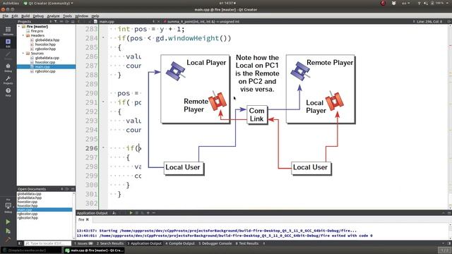Open the Welcome mode
The height and width of the screenshot is (254, 452).
(x=8, y=31)
